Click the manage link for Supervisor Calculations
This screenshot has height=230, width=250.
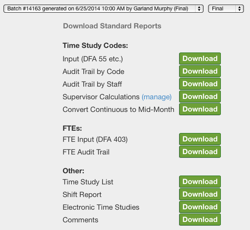pos(156,97)
